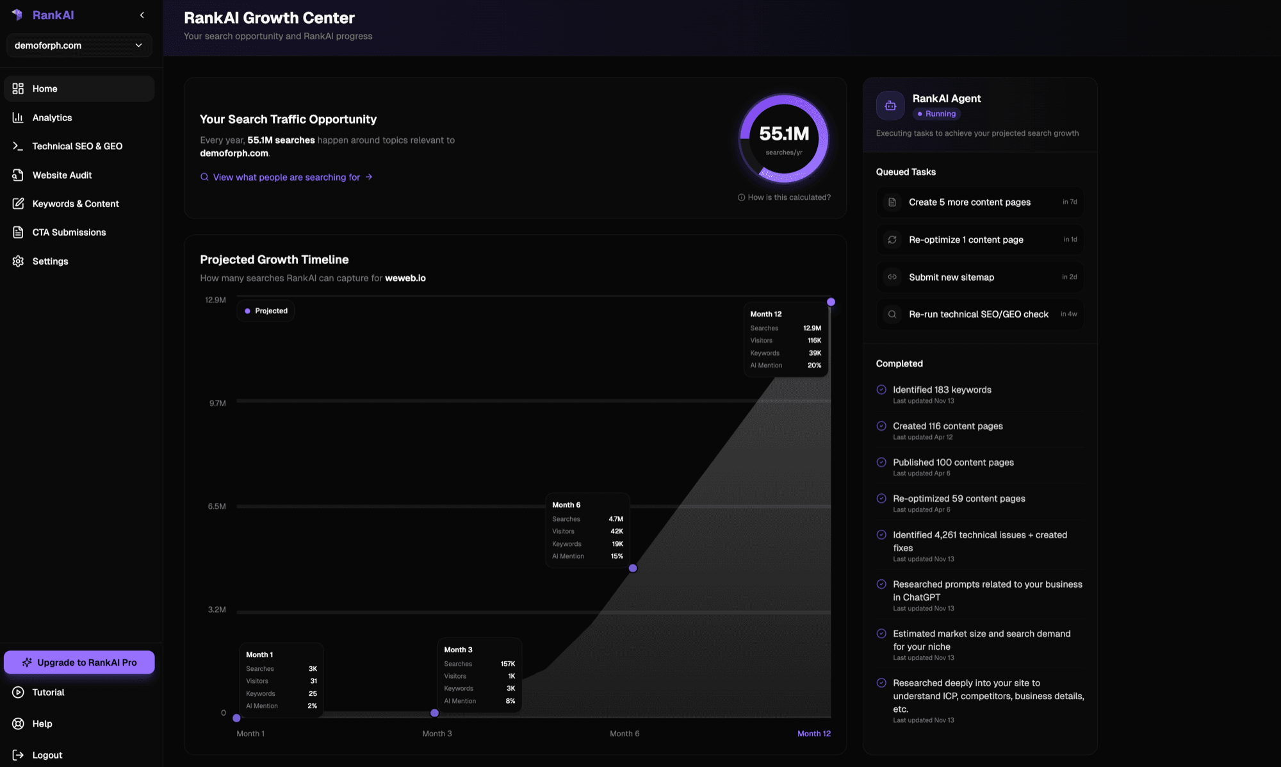Click the Technical SEO & GEO terminal icon
Image resolution: width=1281 pixels, height=767 pixels.
click(18, 146)
